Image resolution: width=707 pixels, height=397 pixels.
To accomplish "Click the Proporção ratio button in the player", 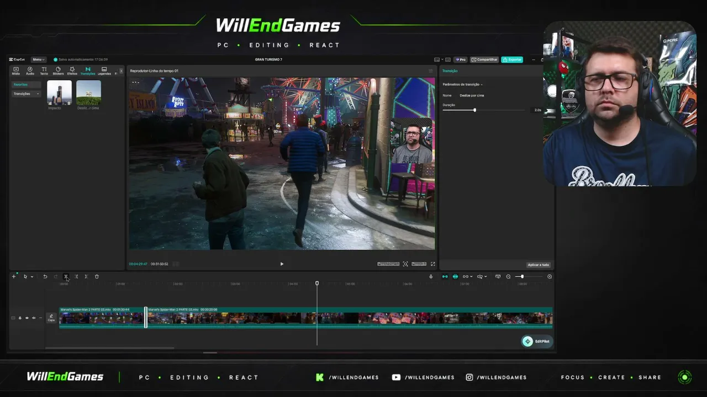I will click(x=419, y=264).
